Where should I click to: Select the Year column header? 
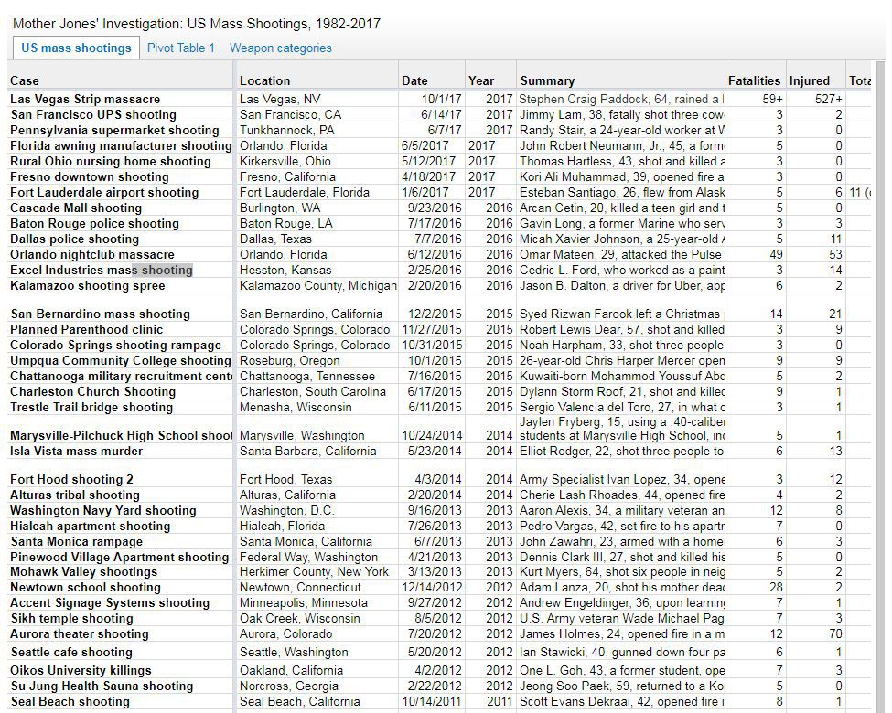tap(491, 80)
